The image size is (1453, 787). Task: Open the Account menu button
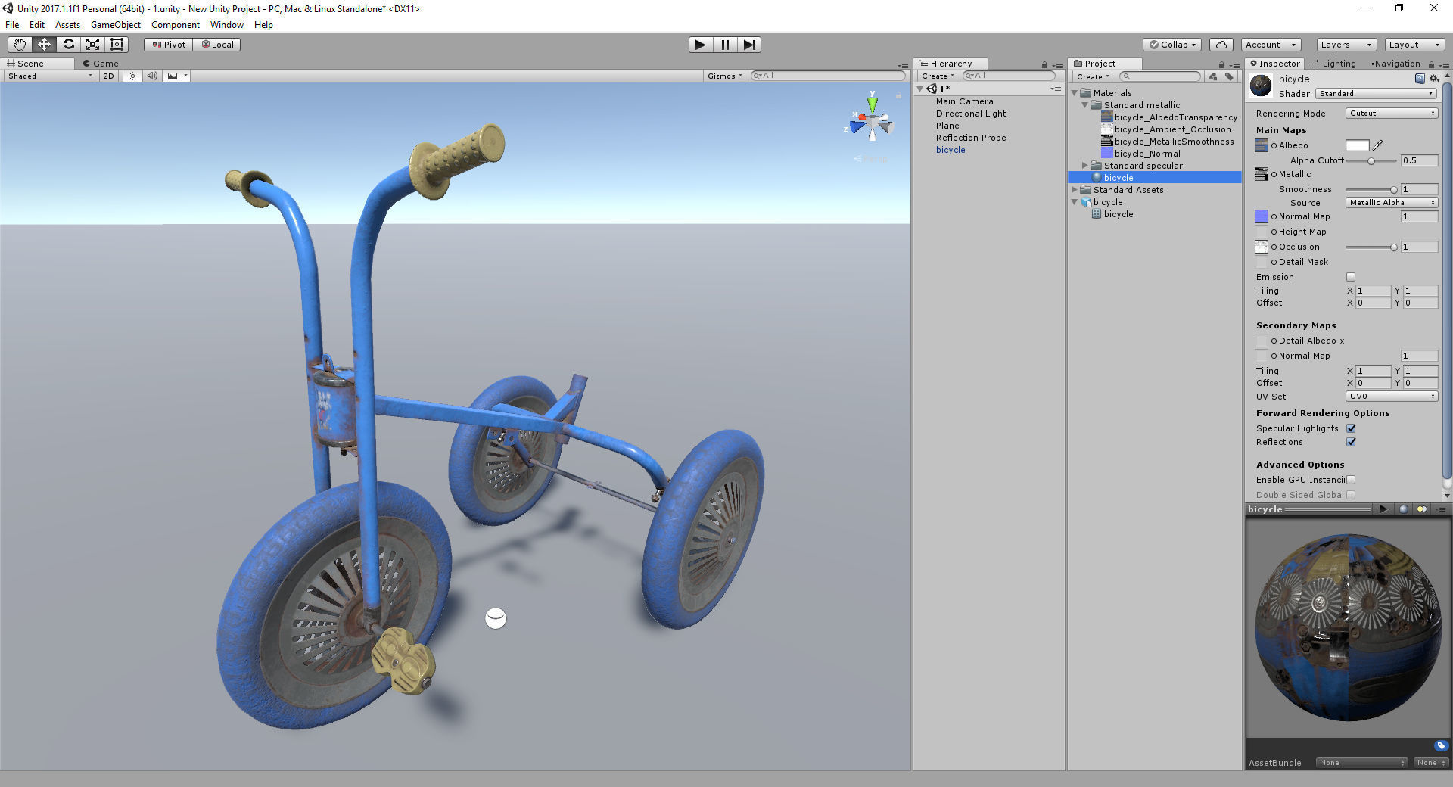pos(1271,45)
